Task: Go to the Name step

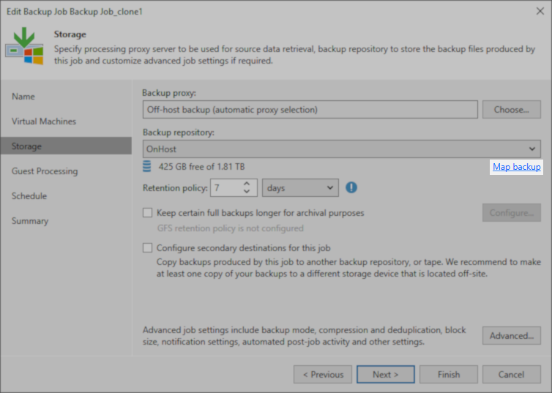Action: (23, 97)
